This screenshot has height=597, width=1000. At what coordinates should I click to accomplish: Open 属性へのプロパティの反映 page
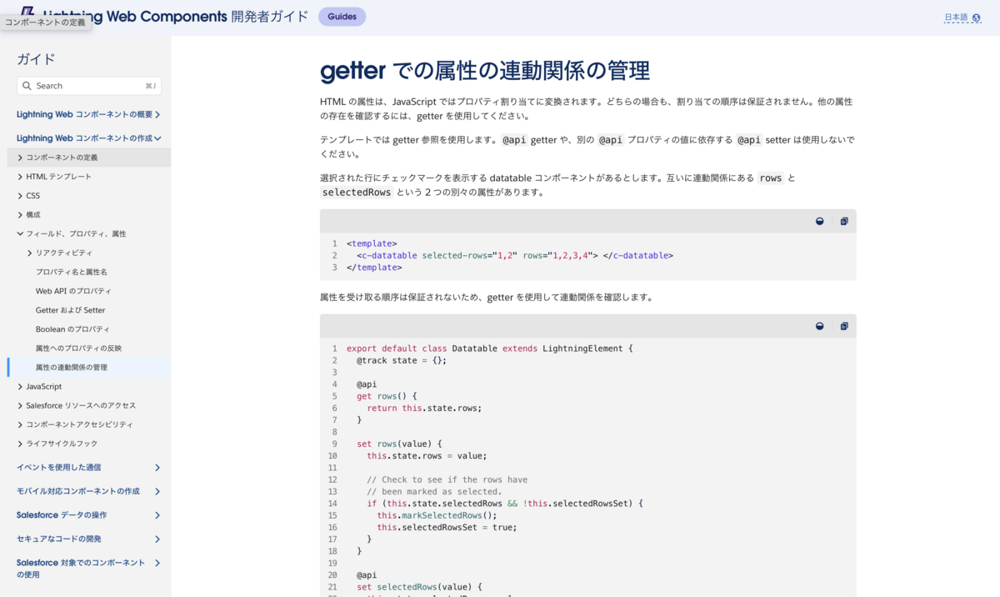coord(78,349)
